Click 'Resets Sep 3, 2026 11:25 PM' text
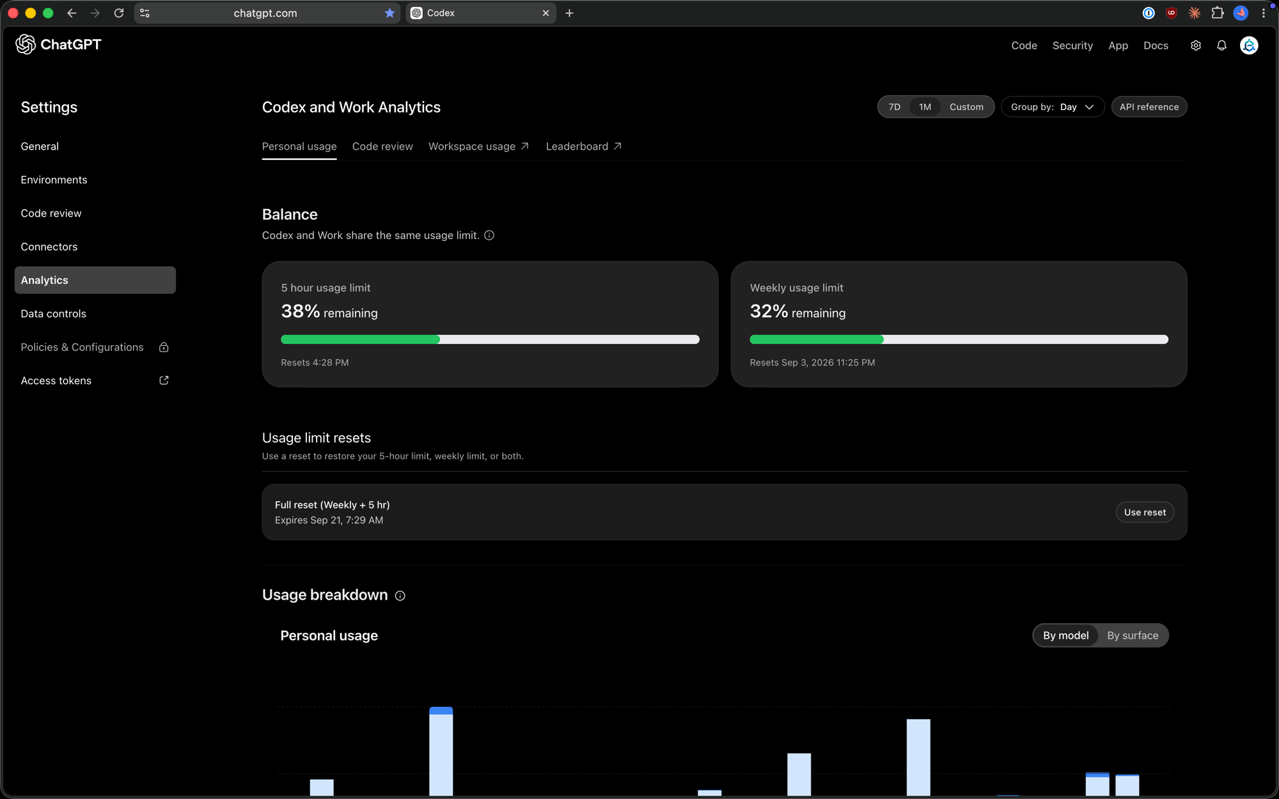The image size is (1279, 799). pyautogui.click(x=812, y=362)
